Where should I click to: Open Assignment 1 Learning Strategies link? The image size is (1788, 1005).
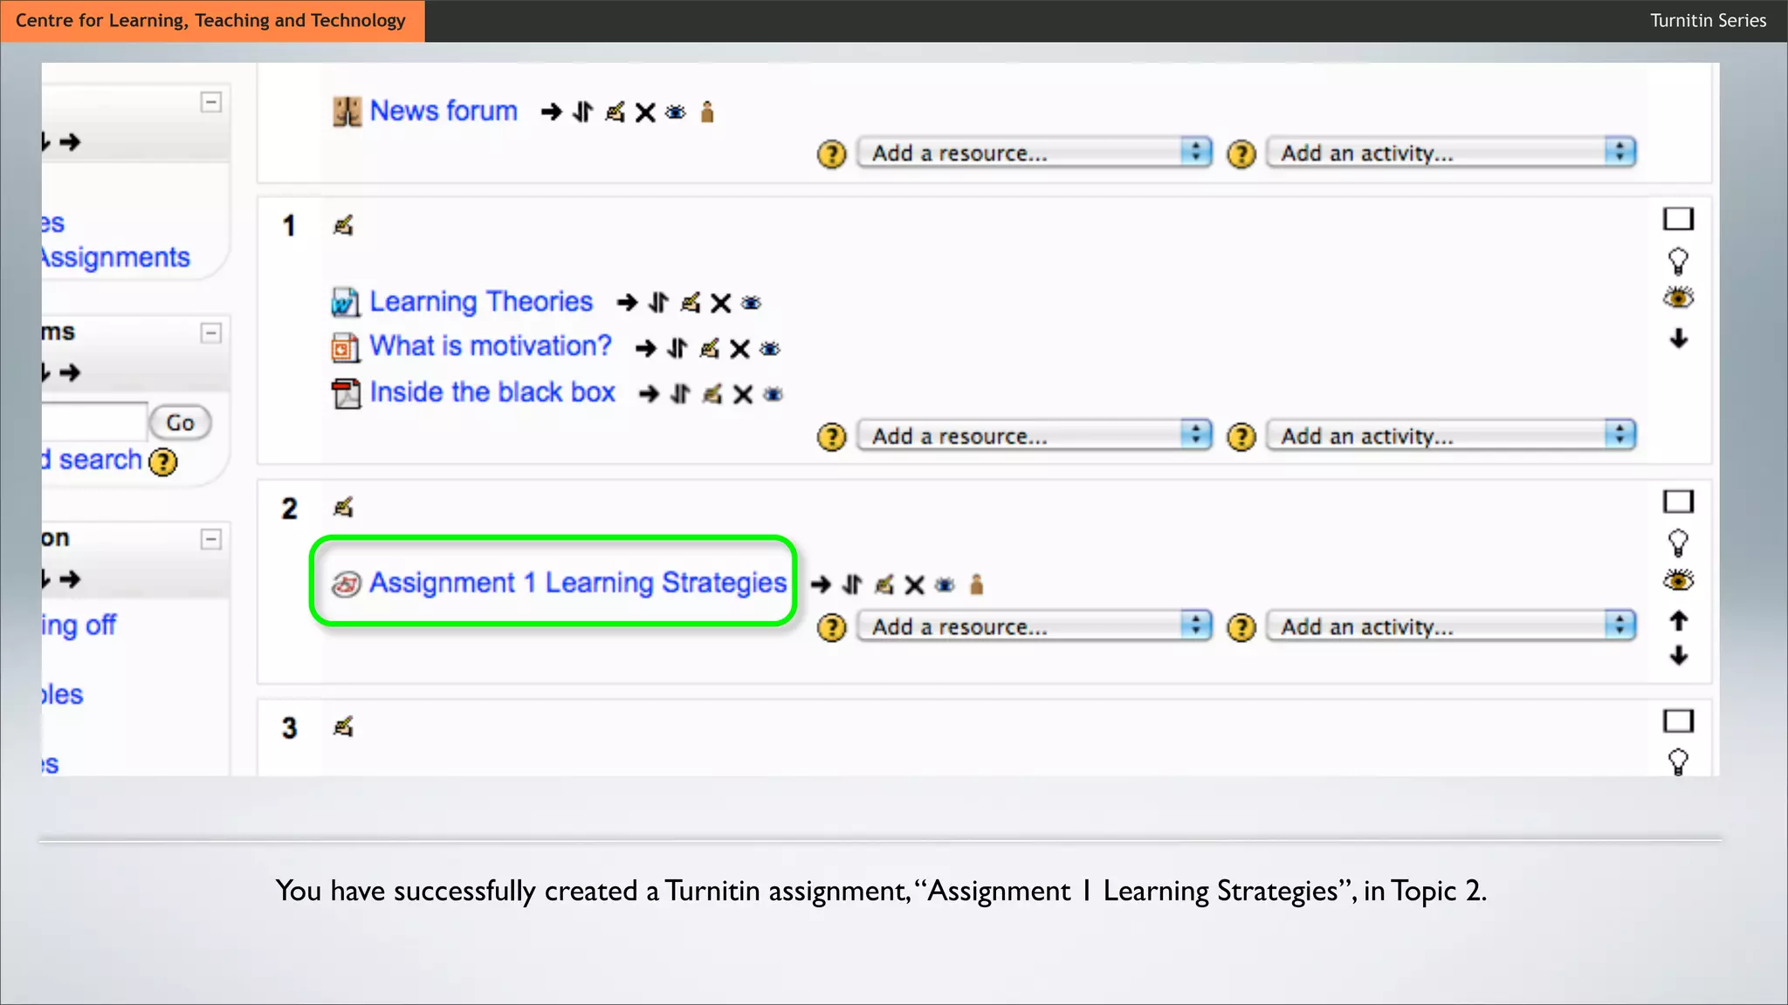tap(577, 582)
